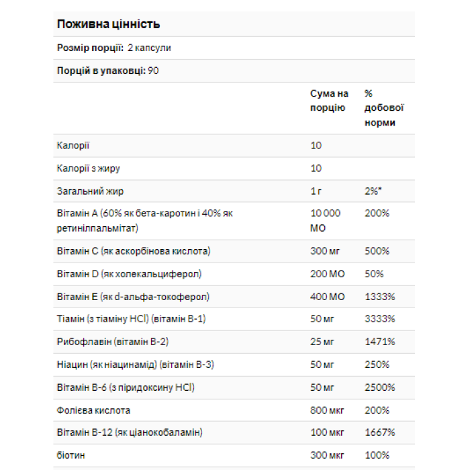Click the 'Вітамін E' d-альфа-токоферол row
470x470 pixels.
click(x=134, y=297)
